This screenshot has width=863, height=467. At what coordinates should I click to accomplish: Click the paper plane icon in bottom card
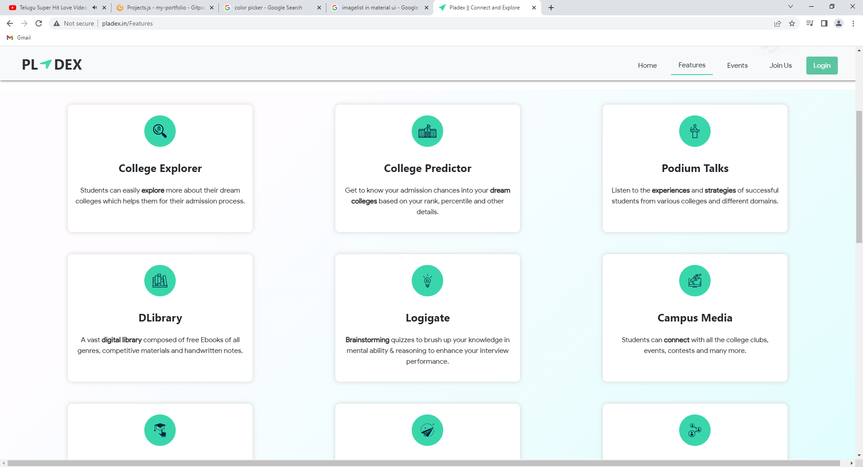[x=427, y=430]
